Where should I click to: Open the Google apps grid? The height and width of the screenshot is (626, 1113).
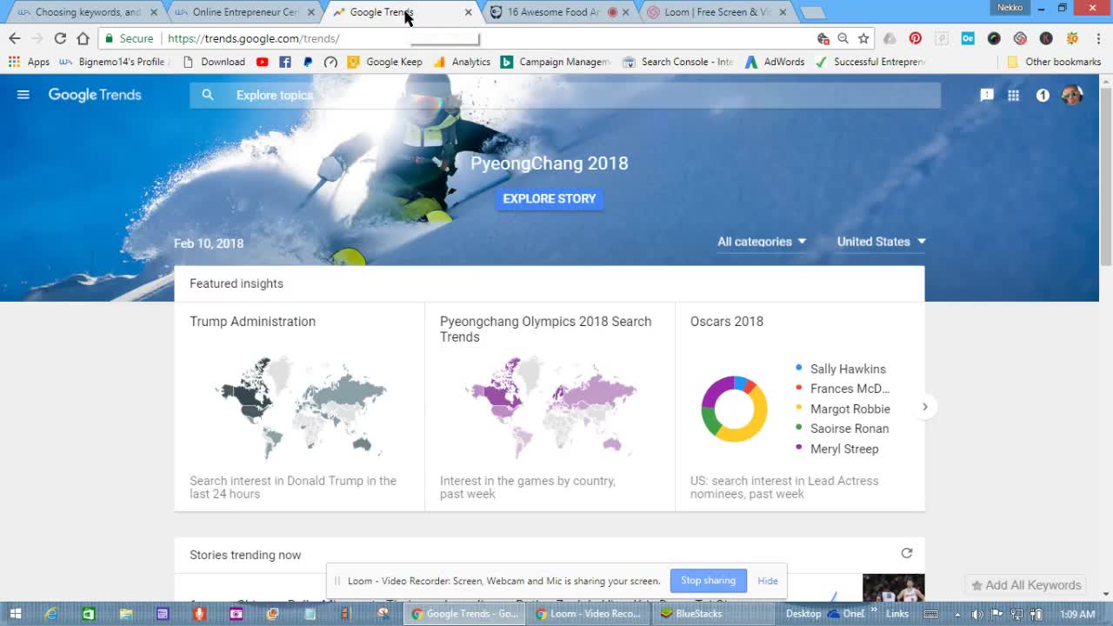coord(1013,95)
